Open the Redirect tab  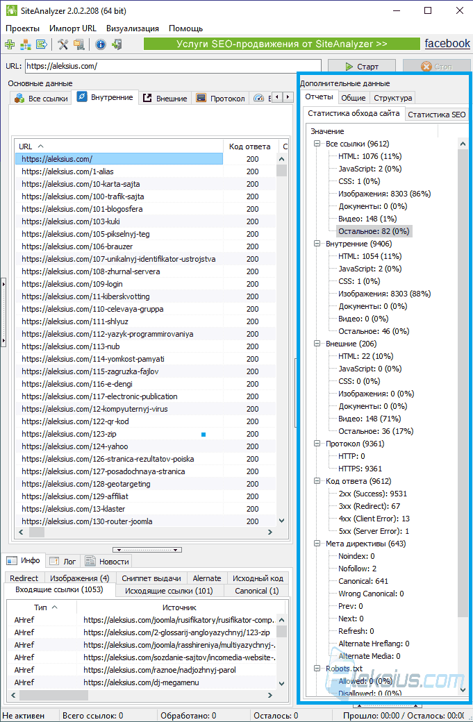point(24,578)
